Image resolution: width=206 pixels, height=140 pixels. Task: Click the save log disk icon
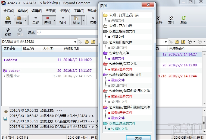(5, 119)
